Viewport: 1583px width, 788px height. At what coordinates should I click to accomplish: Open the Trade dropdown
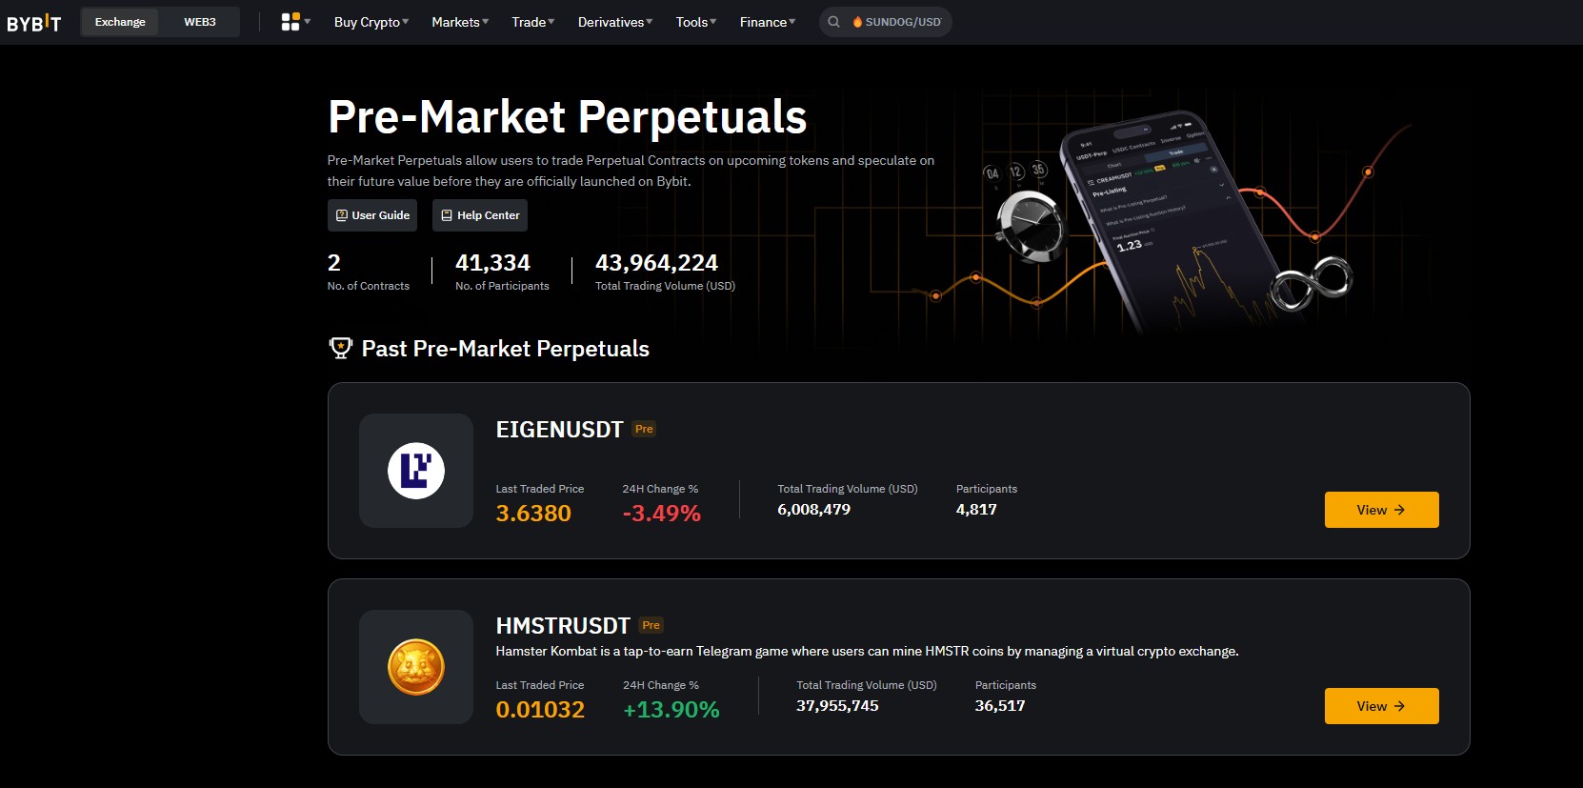point(531,22)
